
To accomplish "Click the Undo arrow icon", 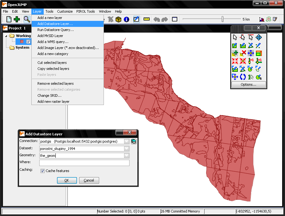I will 157,19.
